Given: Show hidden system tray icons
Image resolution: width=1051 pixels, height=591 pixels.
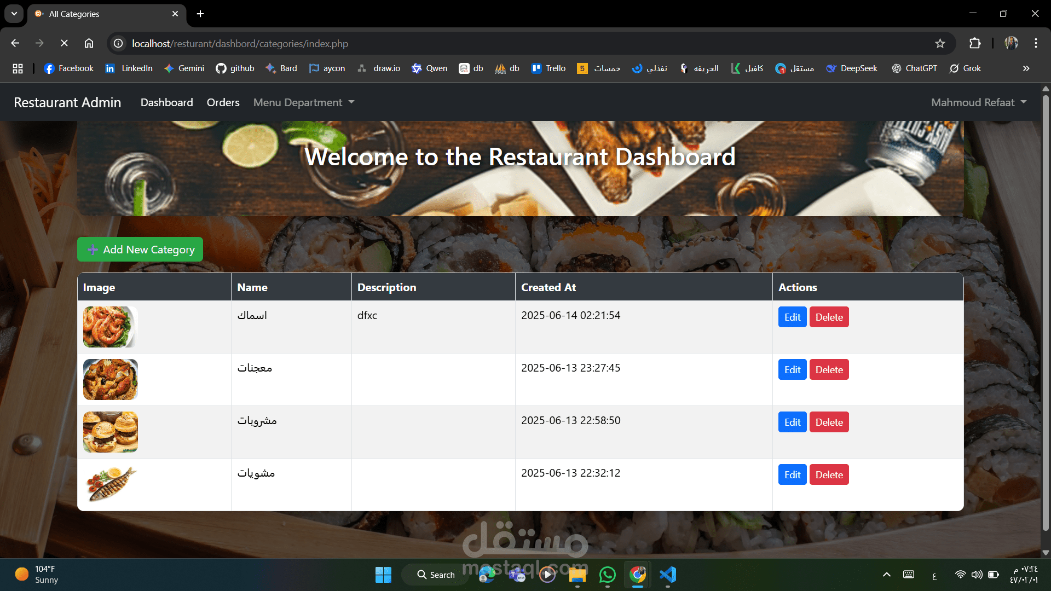Looking at the screenshot, I should click(x=887, y=575).
